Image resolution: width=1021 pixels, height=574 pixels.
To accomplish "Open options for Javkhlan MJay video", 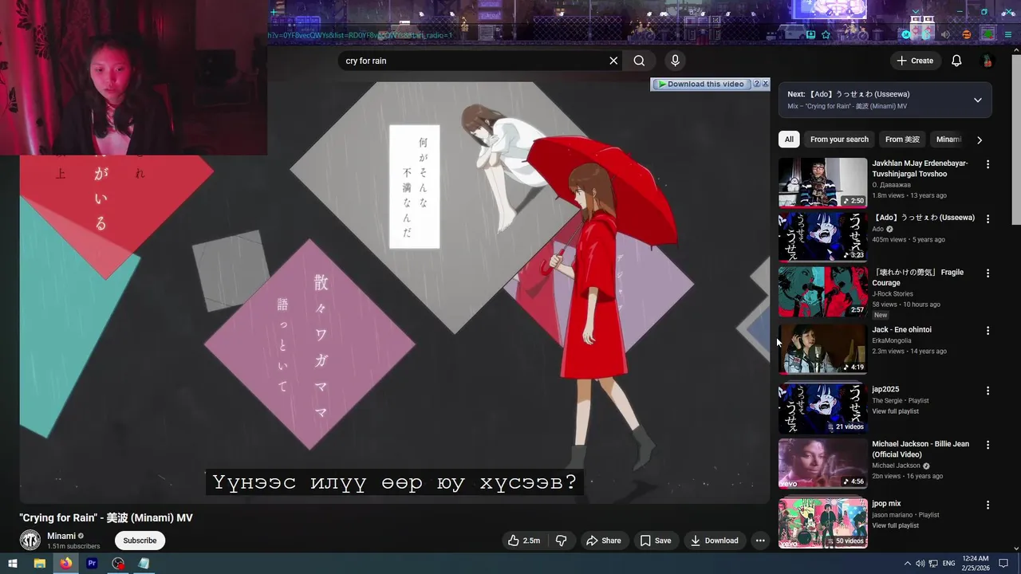I will click(x=987, y=164).
